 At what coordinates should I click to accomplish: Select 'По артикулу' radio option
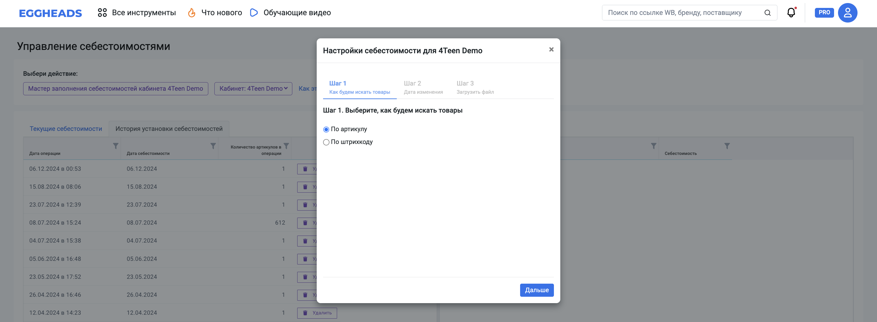coord(326,129)
